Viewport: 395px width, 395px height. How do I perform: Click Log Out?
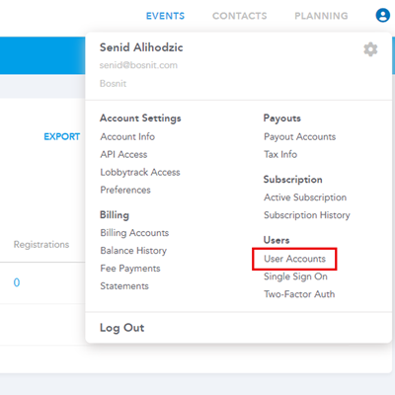click(x=122, y=328)
